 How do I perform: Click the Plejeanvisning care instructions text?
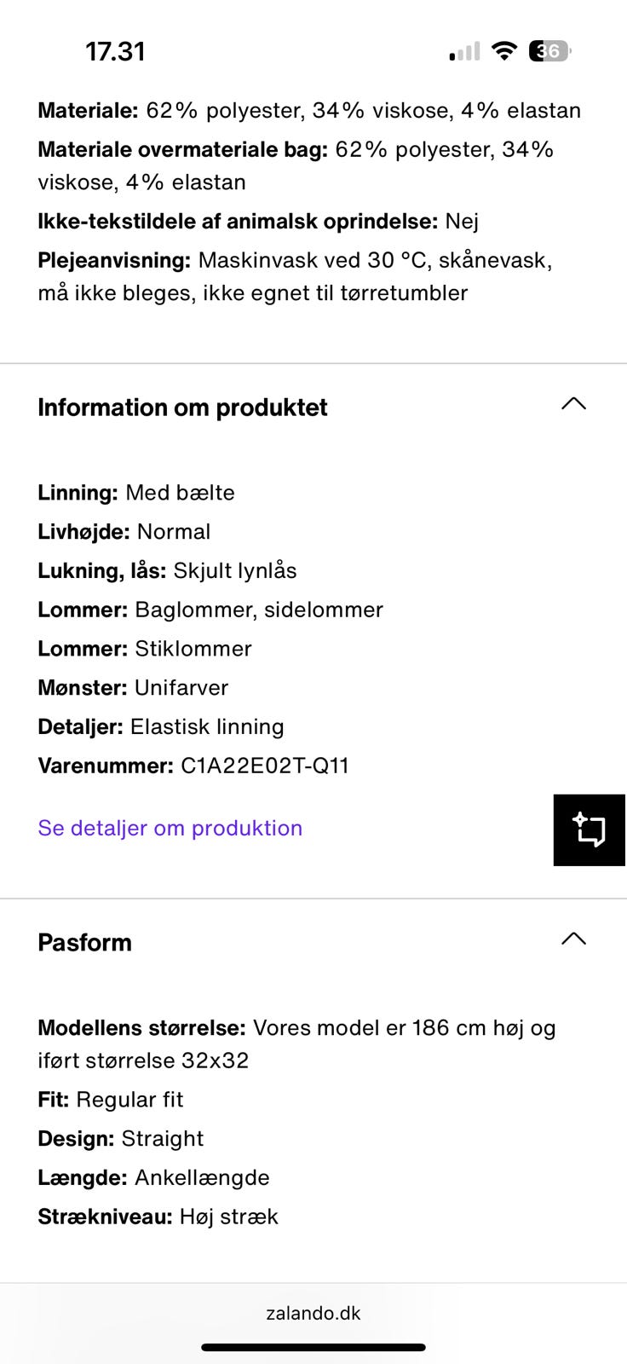coord(295,276)
